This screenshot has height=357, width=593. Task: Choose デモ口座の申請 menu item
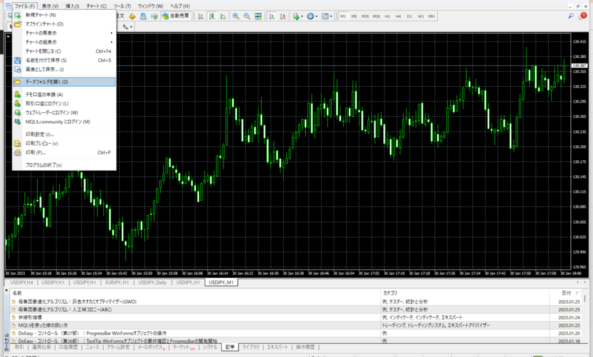tap(64, 94)
